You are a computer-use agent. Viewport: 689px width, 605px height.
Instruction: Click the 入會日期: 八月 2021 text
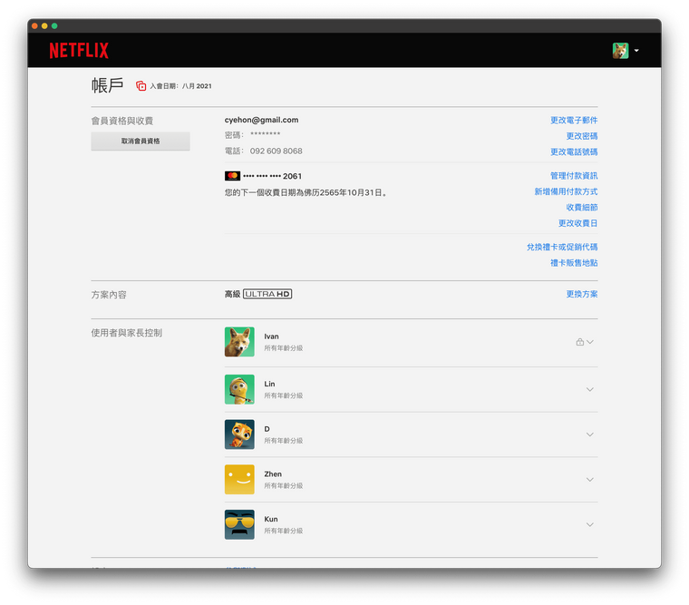point(180,86)
